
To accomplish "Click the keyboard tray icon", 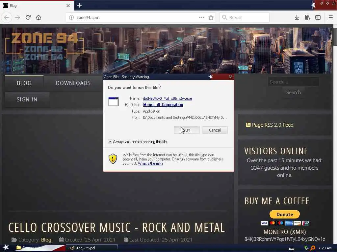I will 292,249.
